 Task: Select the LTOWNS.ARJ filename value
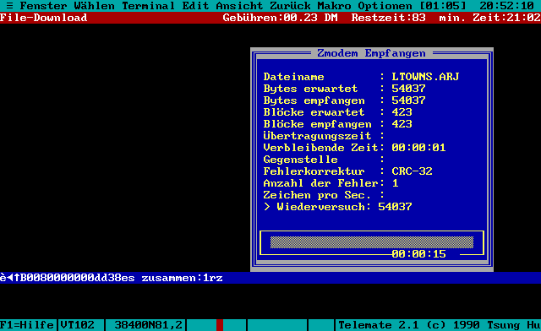(x=425, y=77)
